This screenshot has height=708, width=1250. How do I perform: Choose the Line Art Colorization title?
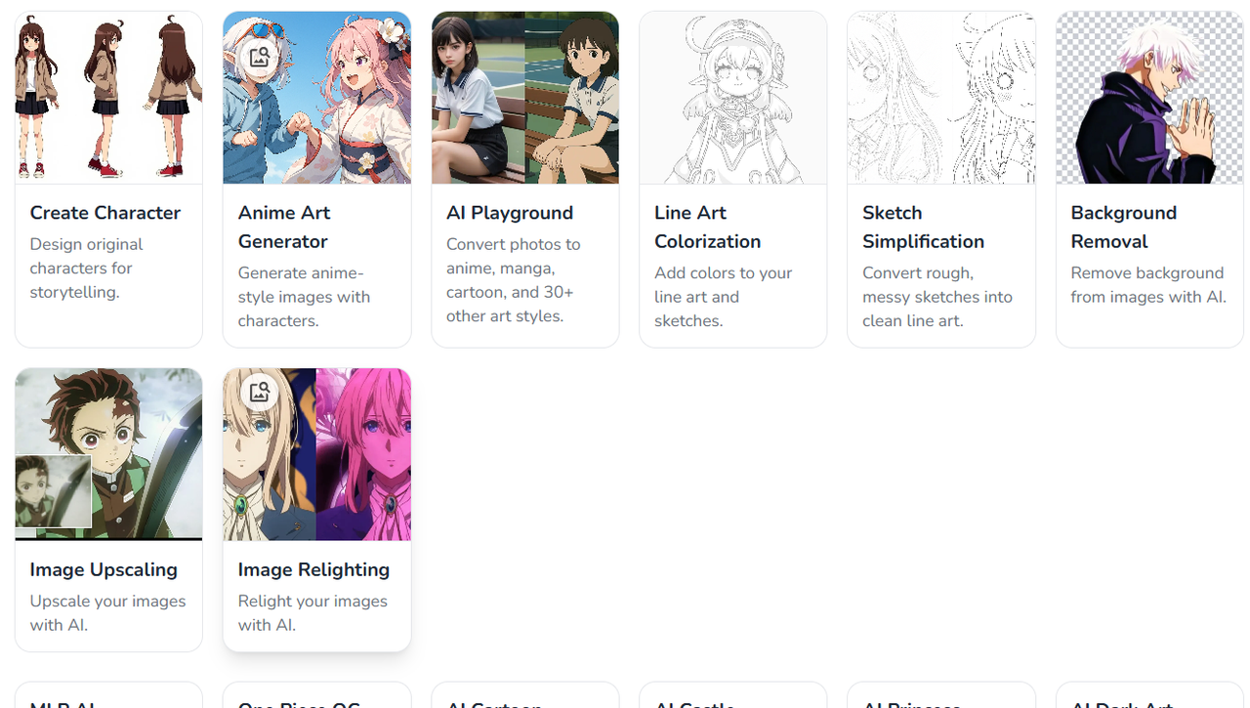pyautogui.click(x=707, y=227)
